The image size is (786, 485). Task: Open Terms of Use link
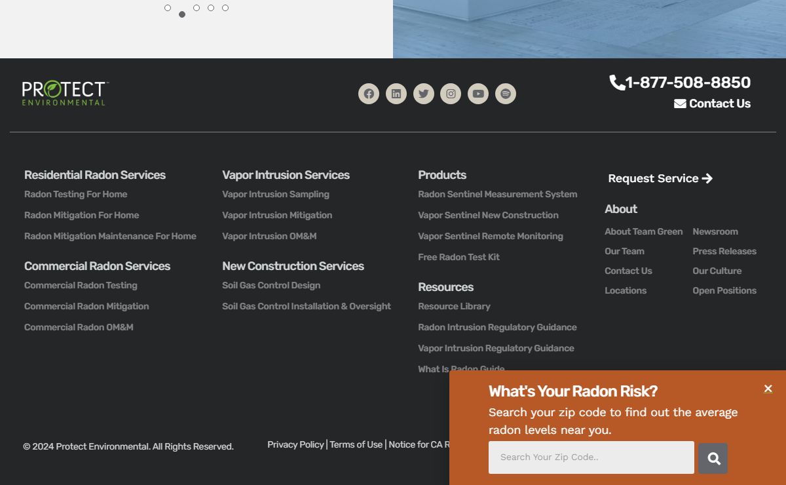point(356,444)
